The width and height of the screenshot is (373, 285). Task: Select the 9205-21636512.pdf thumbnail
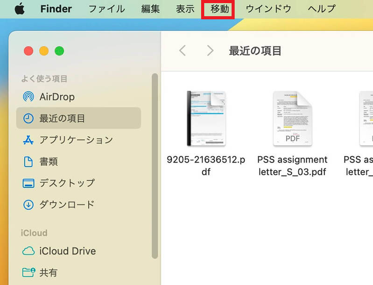tap(206, 118)
